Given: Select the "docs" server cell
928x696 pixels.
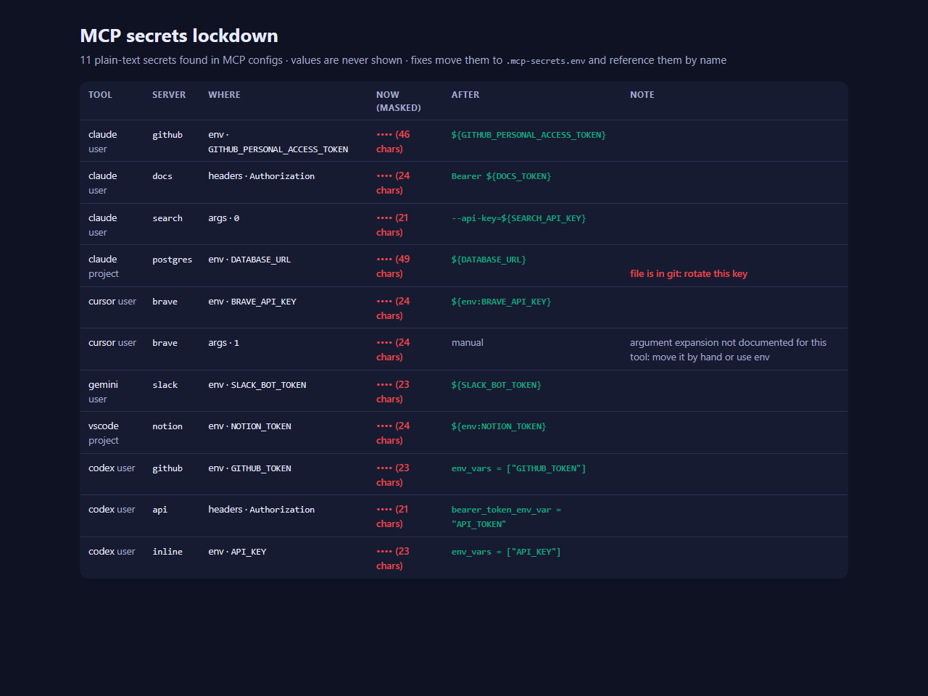Looking at the screenshot, I should [162, 176].
